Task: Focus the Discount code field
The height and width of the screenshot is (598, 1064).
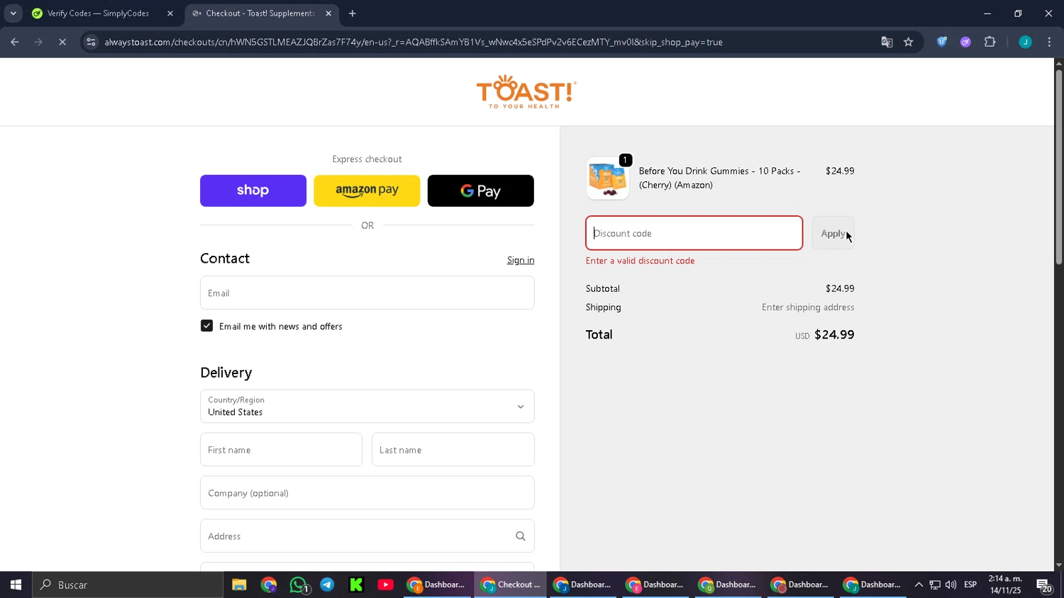Action: [x=694, y=233]
